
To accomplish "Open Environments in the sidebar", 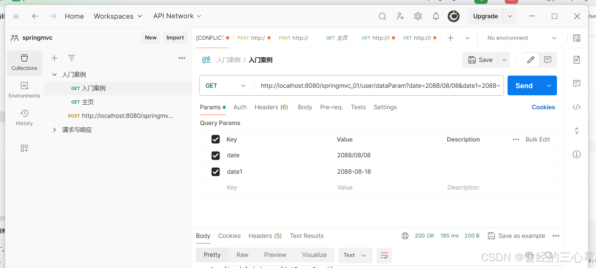I will coord(24,90).
